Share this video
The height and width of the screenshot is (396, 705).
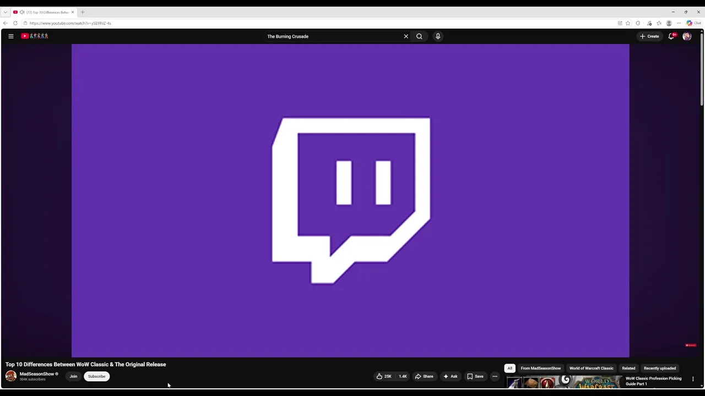tap(424, 376)
